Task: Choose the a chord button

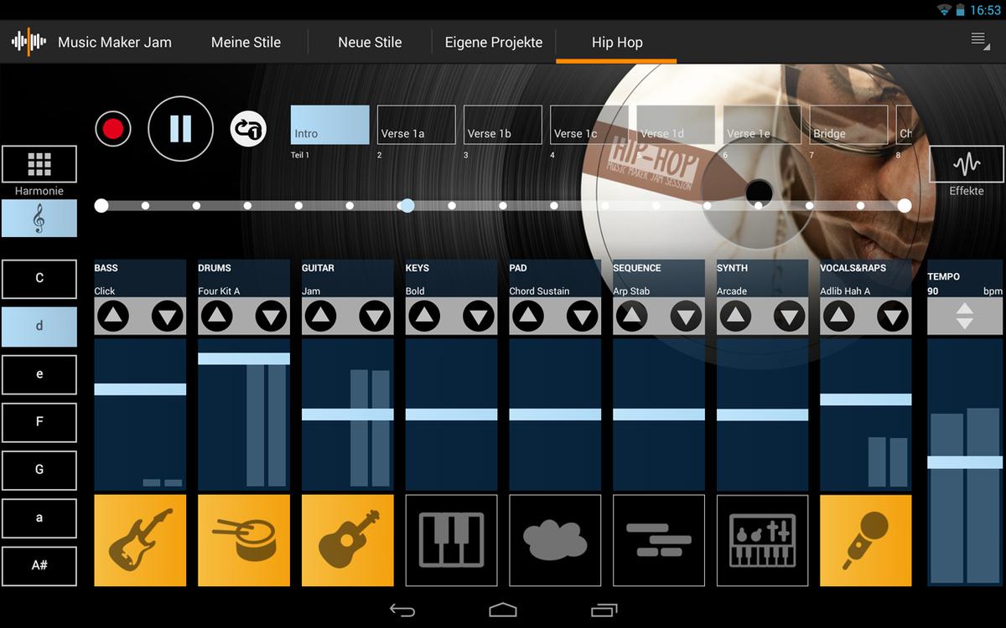Action: click(x=39, y=518)
